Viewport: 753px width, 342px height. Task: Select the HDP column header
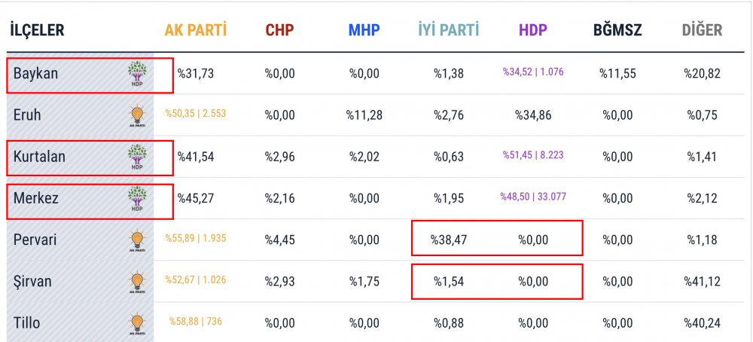coord(533,31)
